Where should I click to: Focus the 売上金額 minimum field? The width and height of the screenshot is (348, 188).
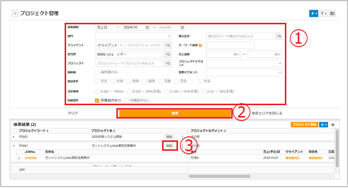click(224, 54)
